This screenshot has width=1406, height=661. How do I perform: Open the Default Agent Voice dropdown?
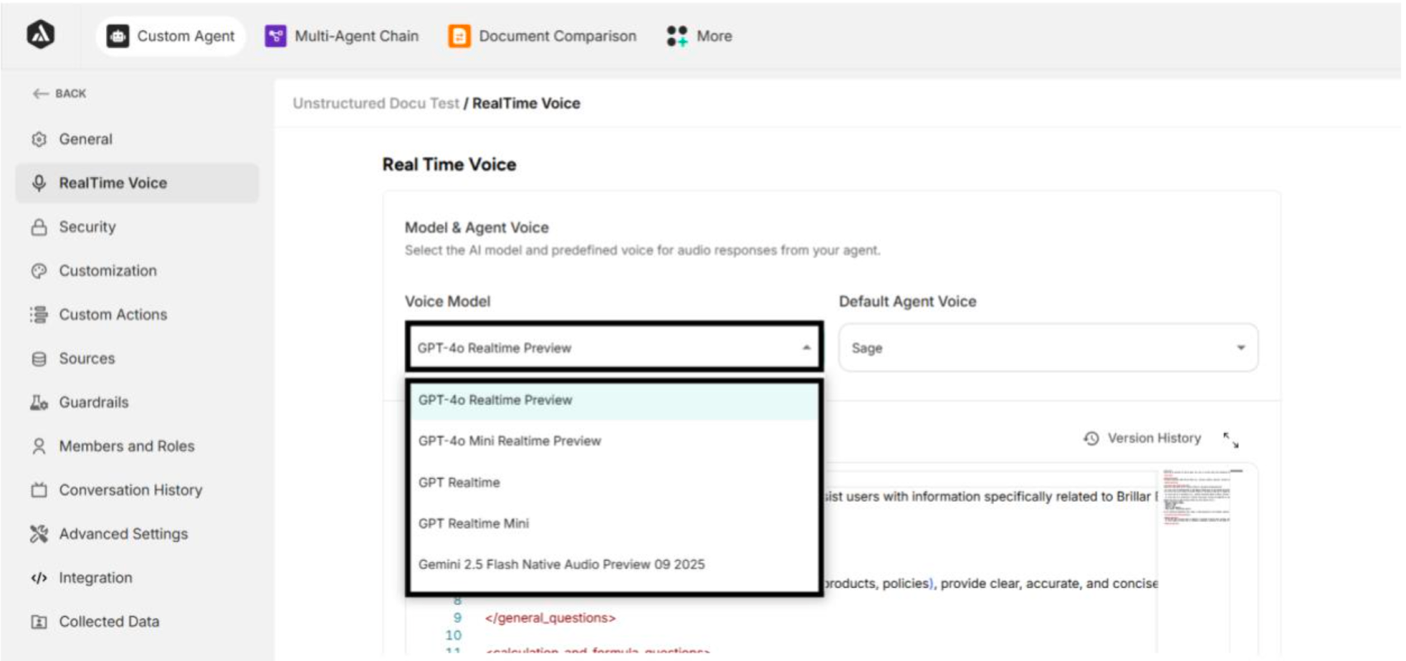[x=1048, y=347]
